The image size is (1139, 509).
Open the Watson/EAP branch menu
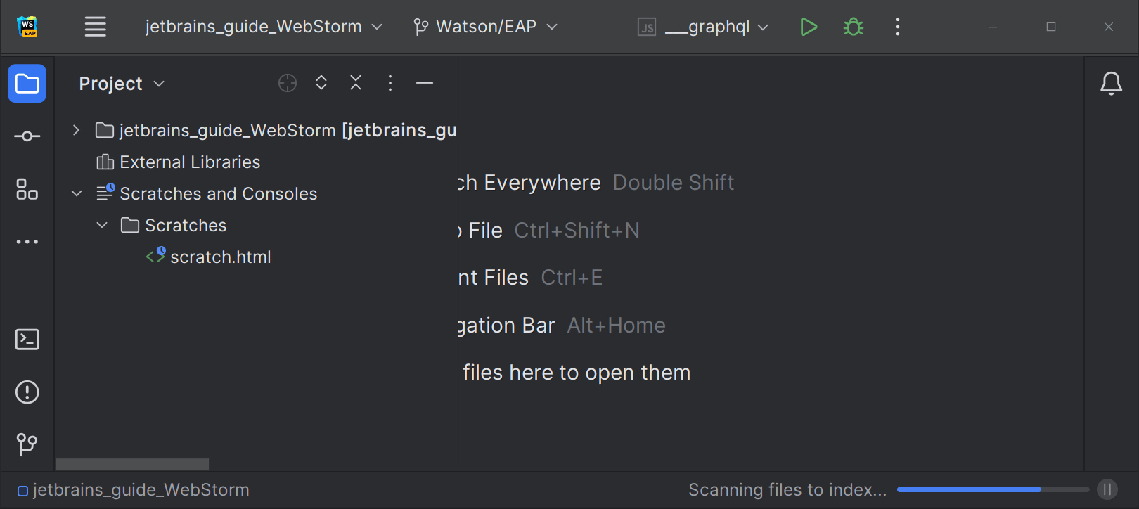point(485,27)
